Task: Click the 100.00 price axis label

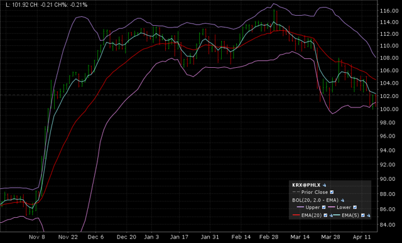Action: 389,109
